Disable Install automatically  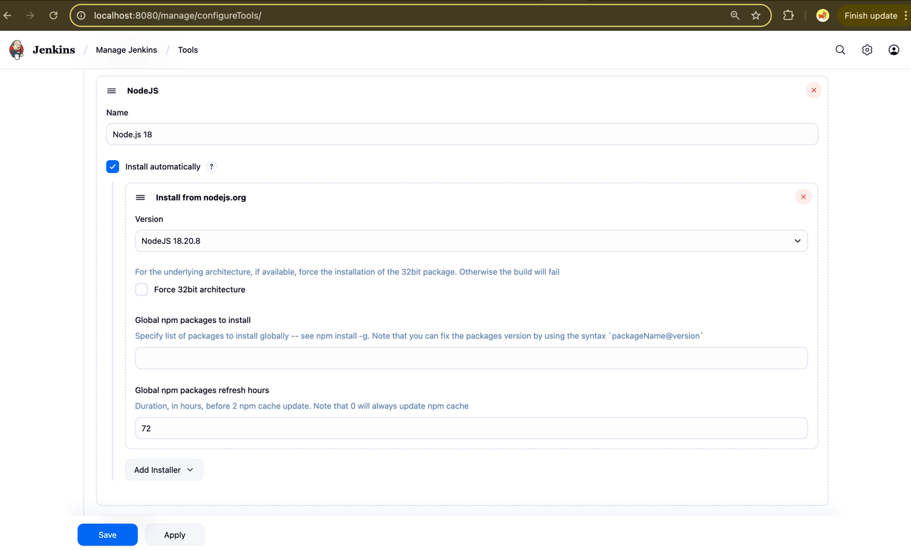pos(113,167)
